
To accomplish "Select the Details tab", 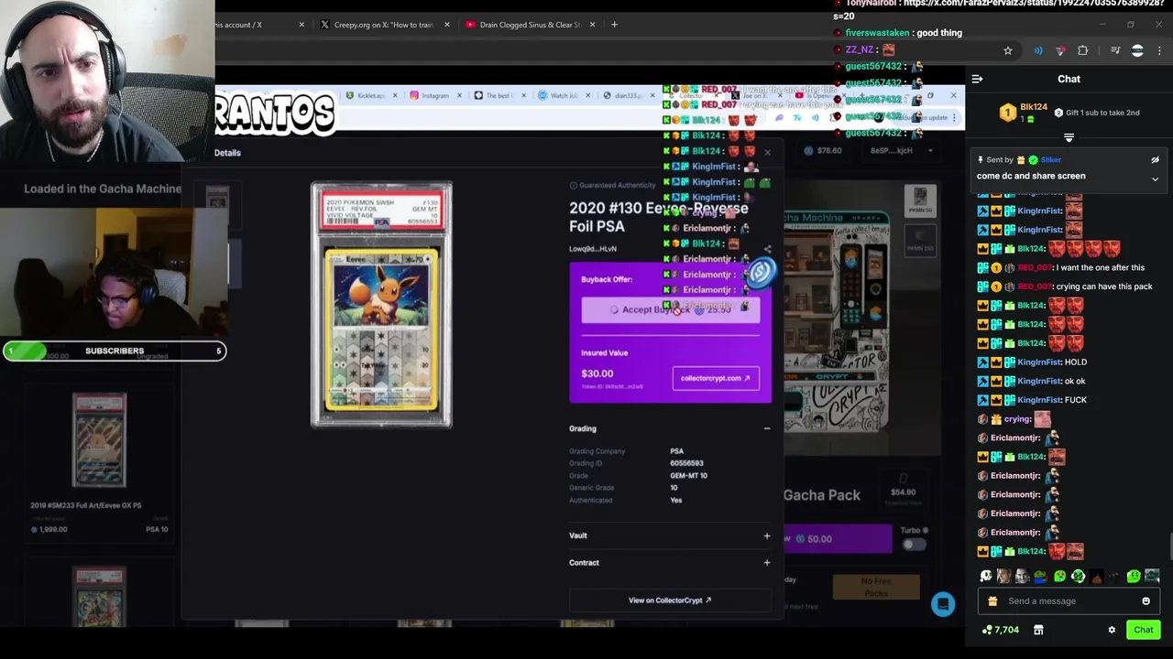I will (x=227, y=153).
